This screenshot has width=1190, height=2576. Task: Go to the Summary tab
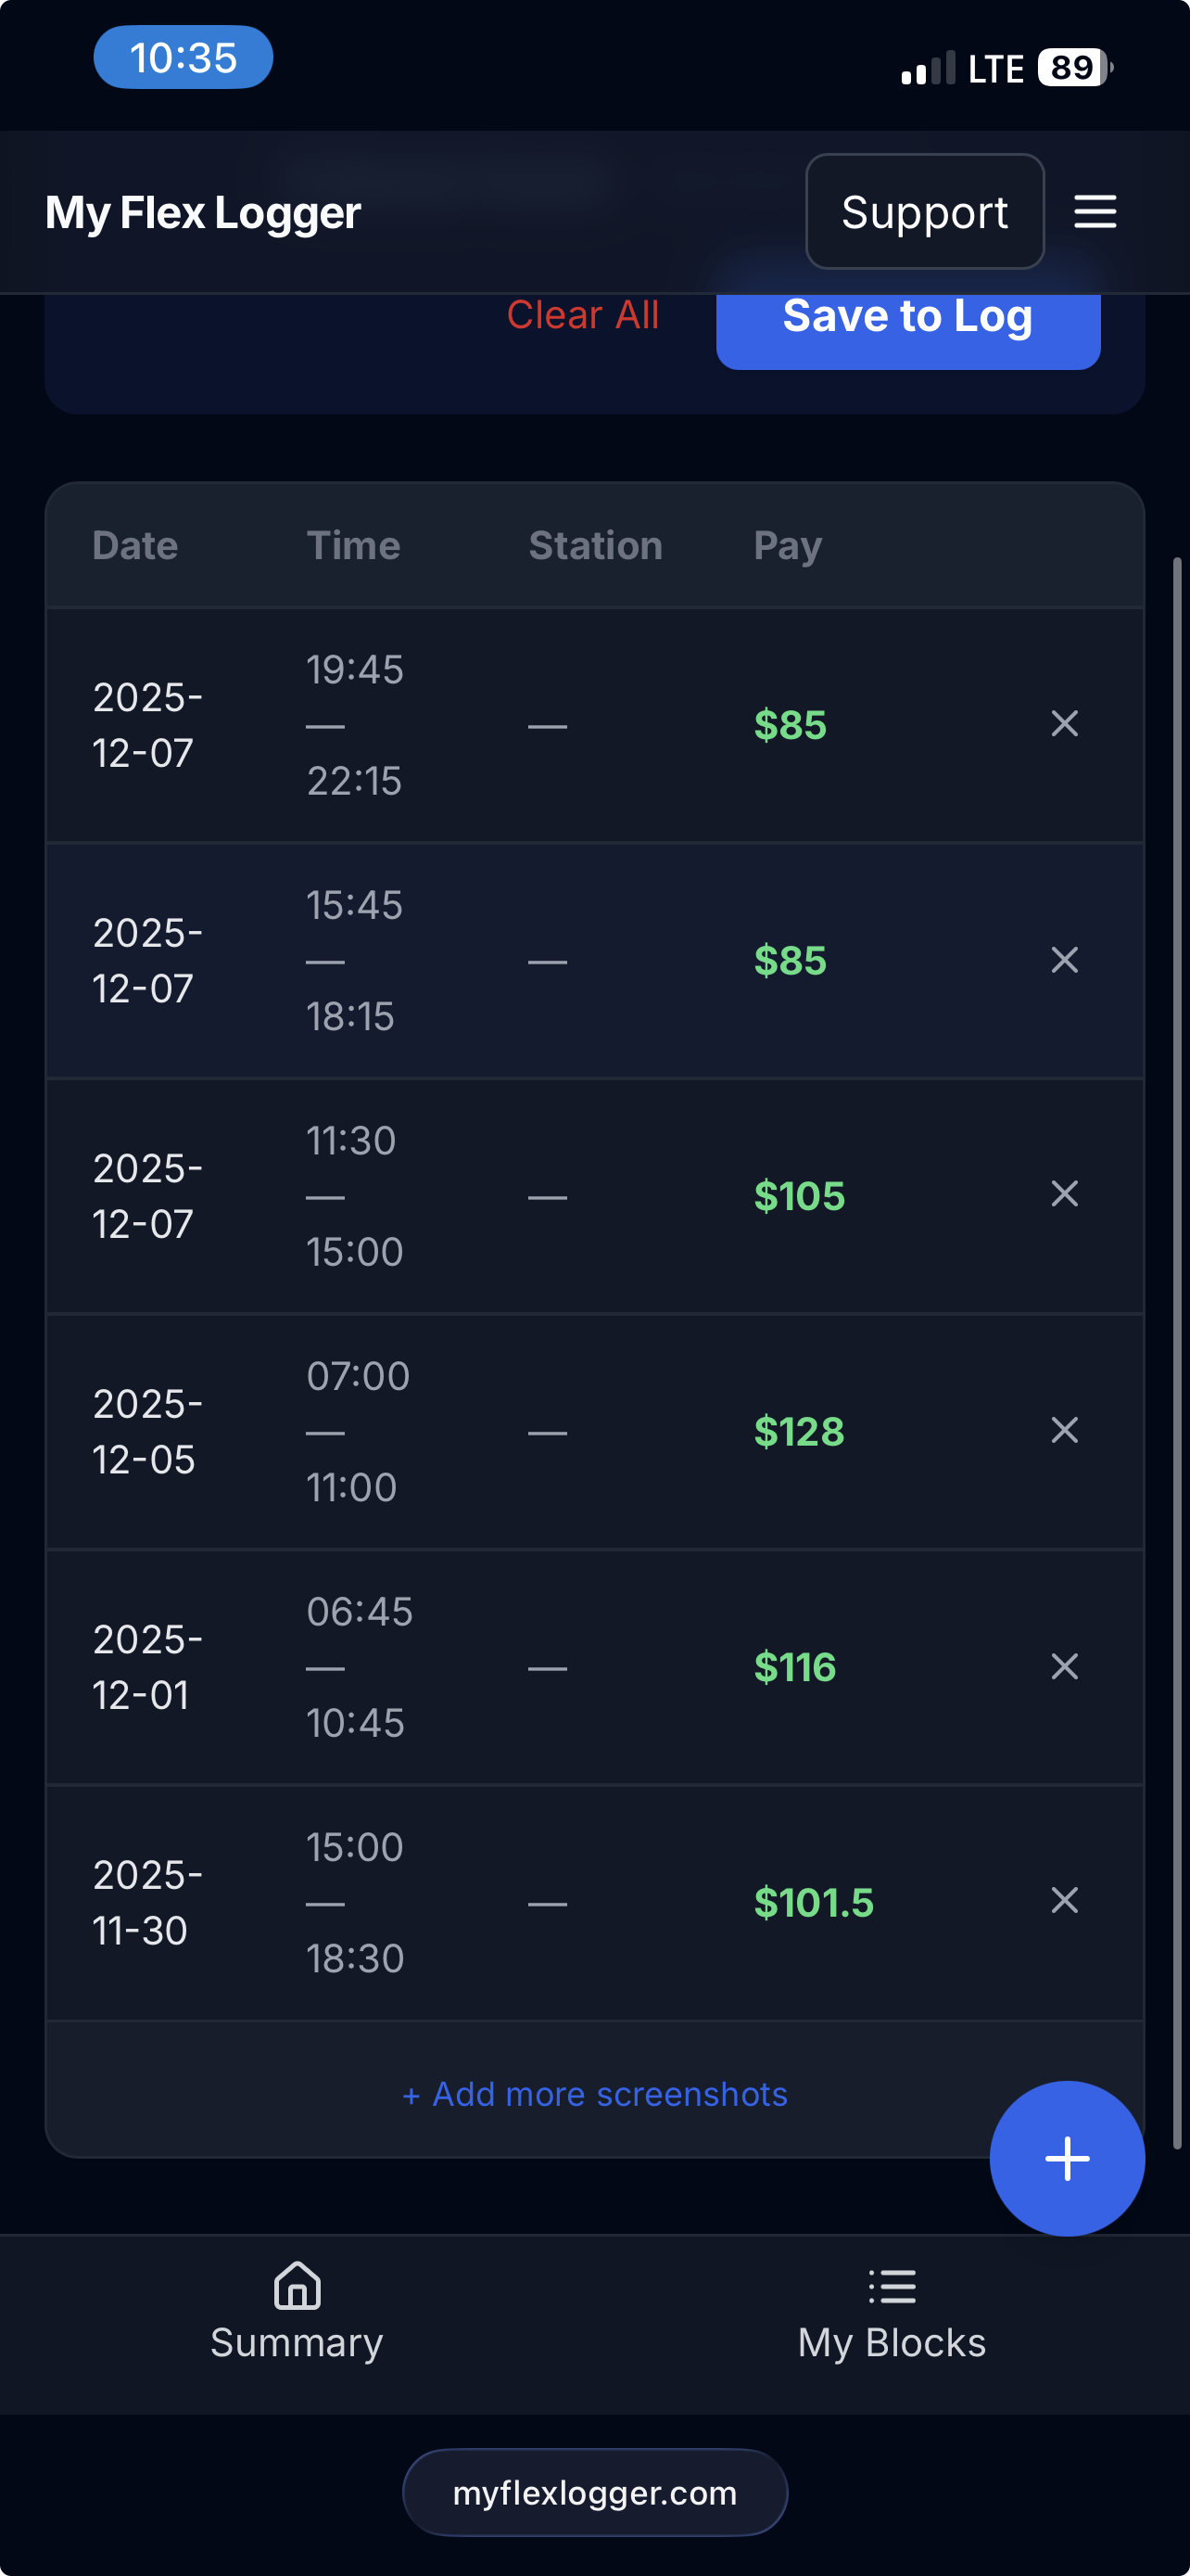point(297,2312)
